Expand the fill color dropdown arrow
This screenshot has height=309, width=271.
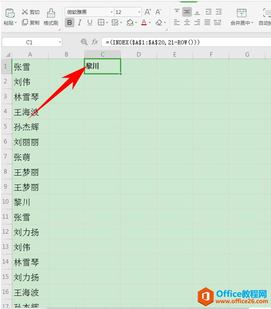pyautogui.click(x=136, y=23)
